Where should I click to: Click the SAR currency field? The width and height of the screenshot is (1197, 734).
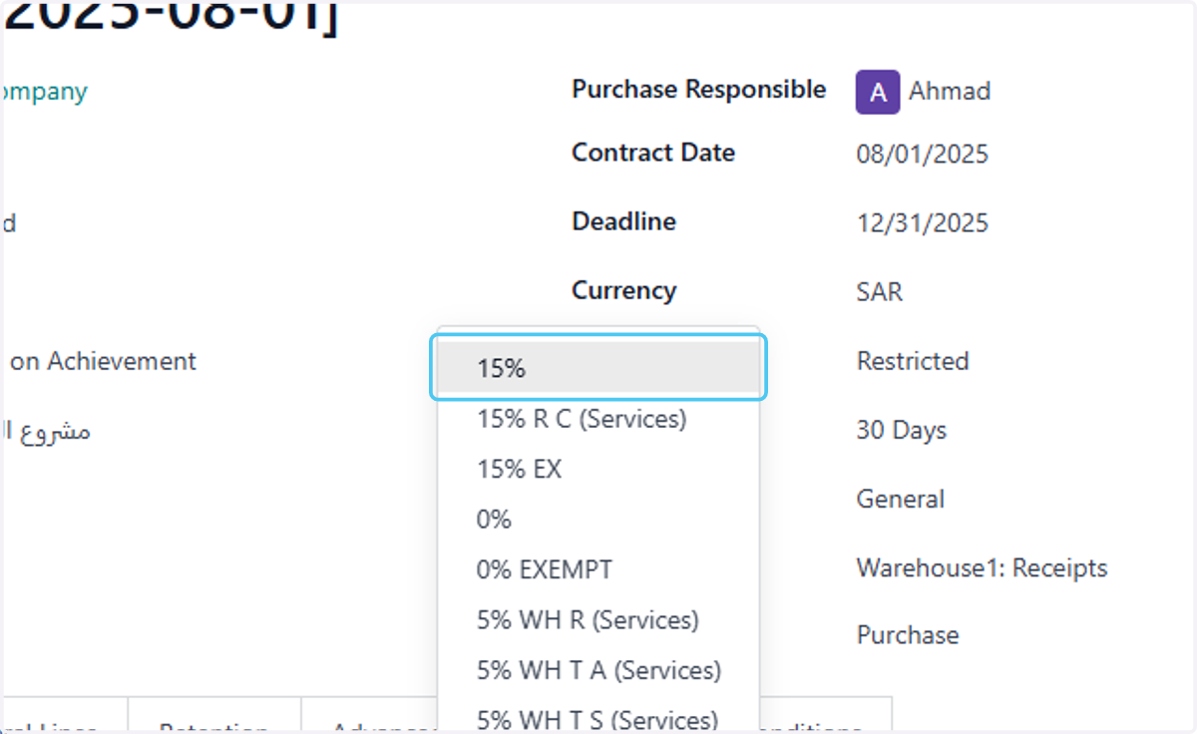[879, 292]
